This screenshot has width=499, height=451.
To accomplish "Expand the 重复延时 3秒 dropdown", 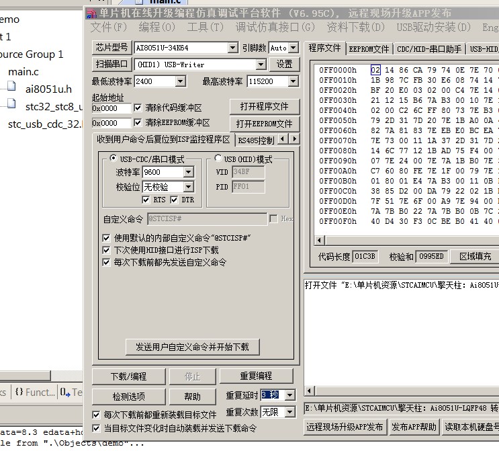I will (x=289, y=395).
